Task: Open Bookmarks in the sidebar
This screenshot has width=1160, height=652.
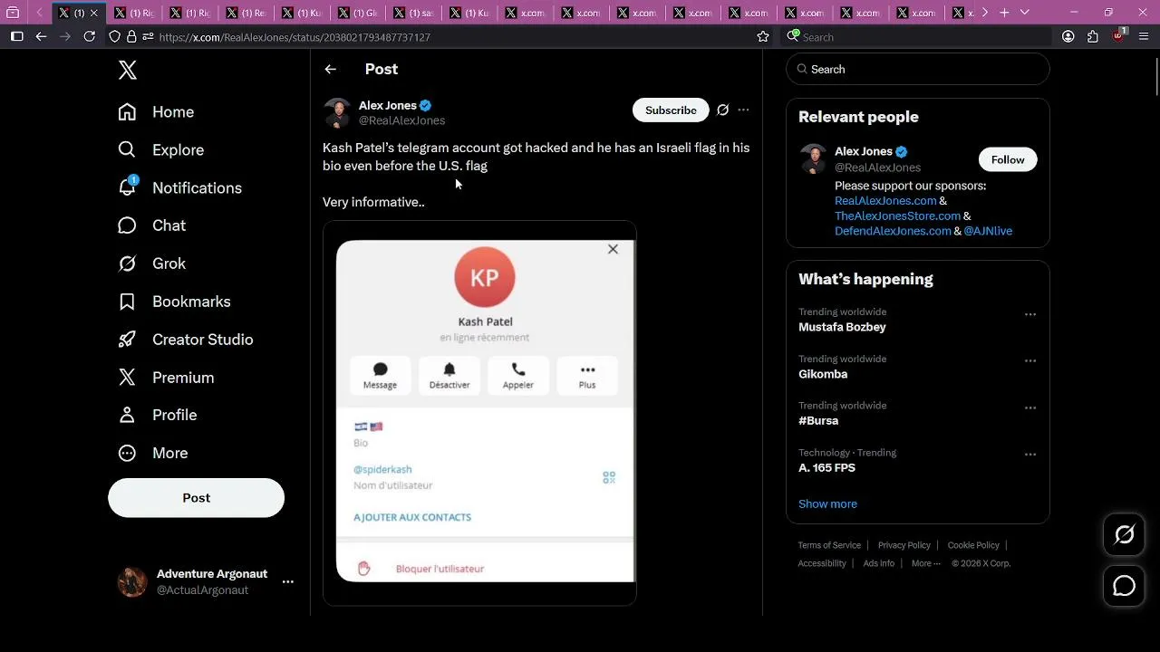Action: tap(174, 302)
